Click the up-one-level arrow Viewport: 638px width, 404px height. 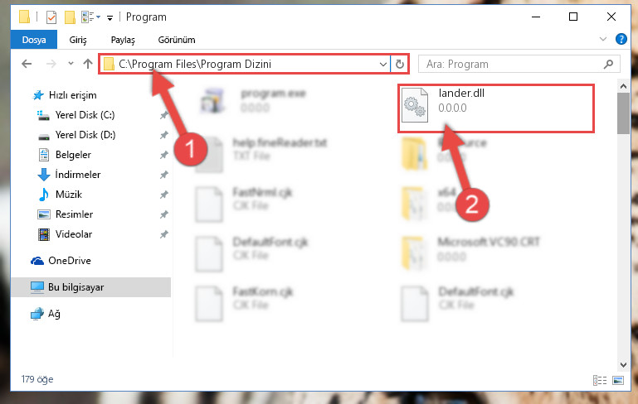(87, 64)
